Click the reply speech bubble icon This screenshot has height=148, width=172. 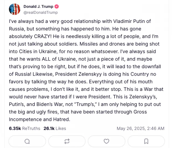tap(27, 141)
